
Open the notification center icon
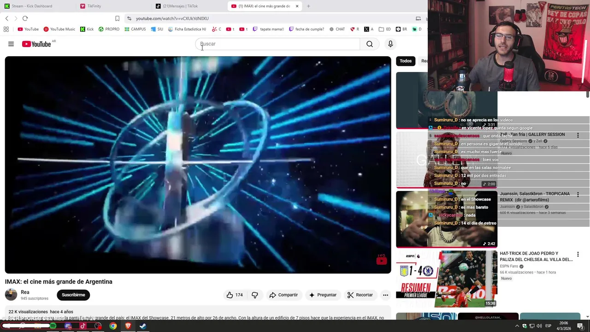tap(580, 326)
